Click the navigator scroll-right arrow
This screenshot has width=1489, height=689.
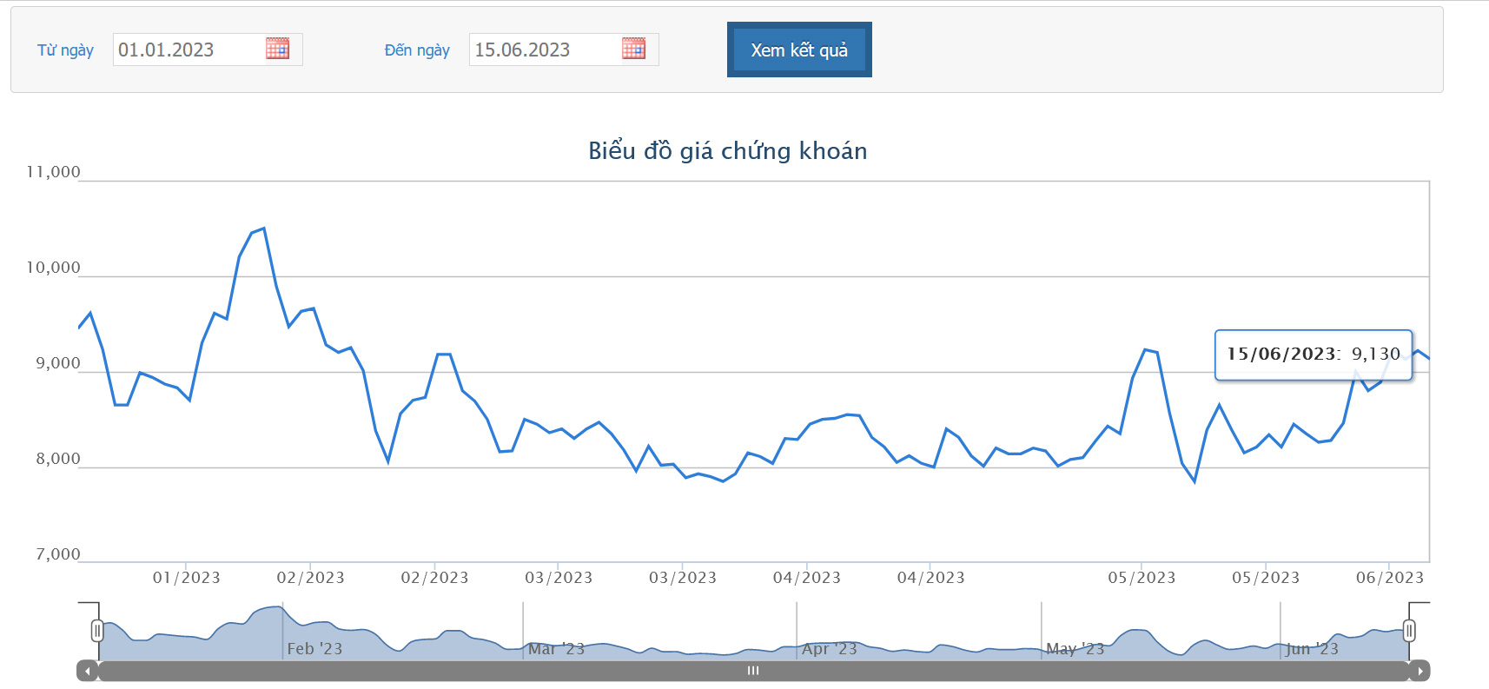click(x=1420, y=671)
